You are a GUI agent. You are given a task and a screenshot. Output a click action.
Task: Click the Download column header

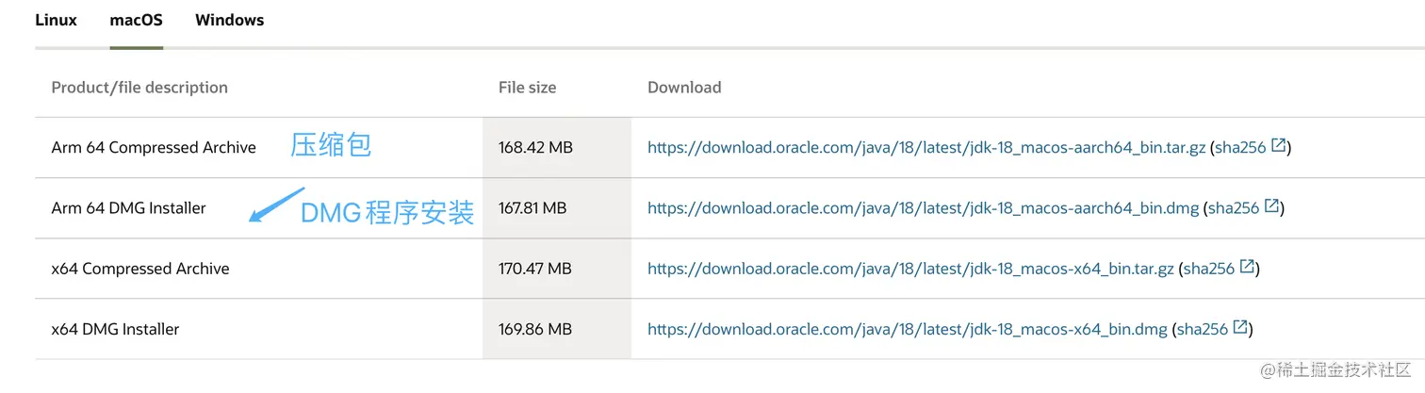(x=684, y=88)
